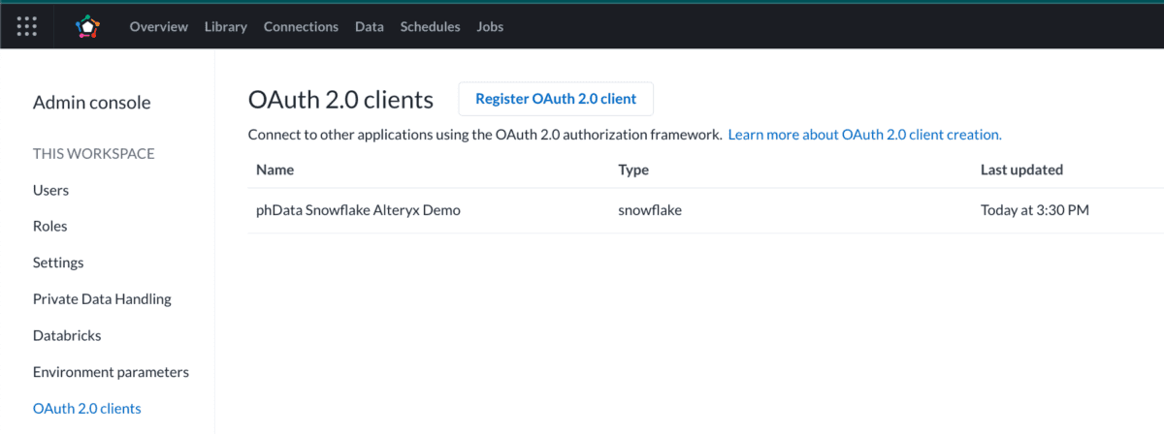Click the OAuth 2.0 clients page heading

point(340,100)
